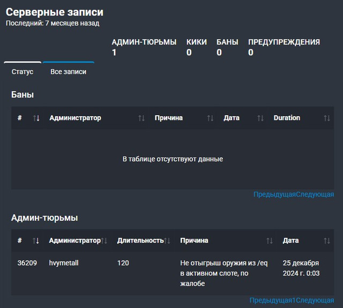Click the Серверные записи heading
The width and height of the screenshot is (343, 308).
click(55, 12)
